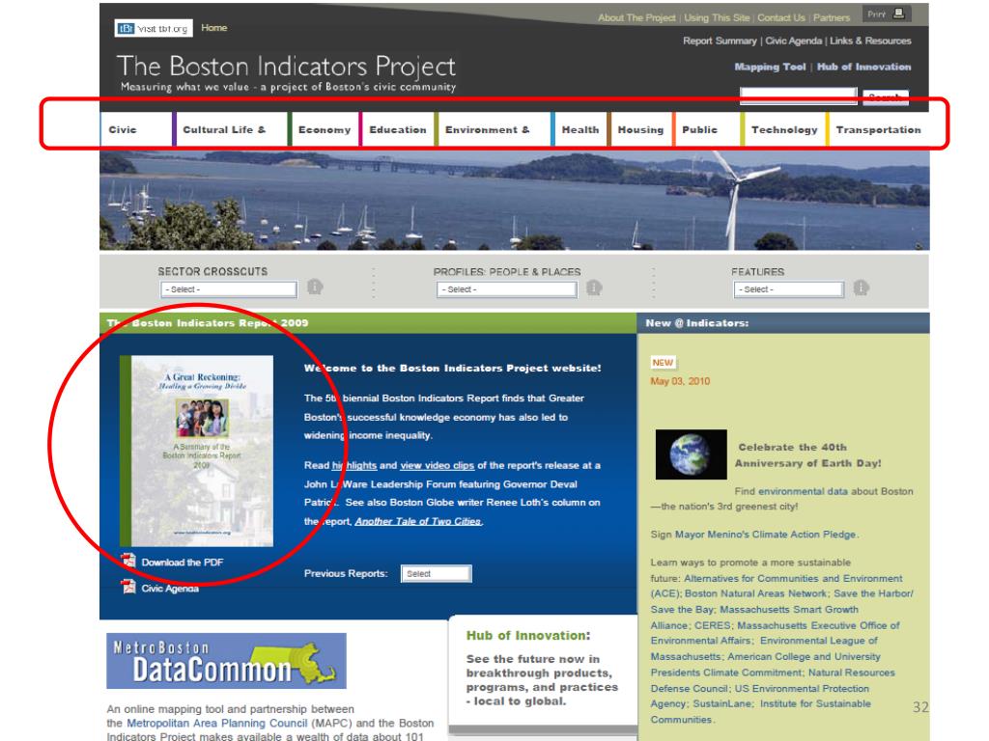Click info icon beside Sector Crosscuts dropdown
The height and width of the screenshot is (741, 989).
click(315, 287)
